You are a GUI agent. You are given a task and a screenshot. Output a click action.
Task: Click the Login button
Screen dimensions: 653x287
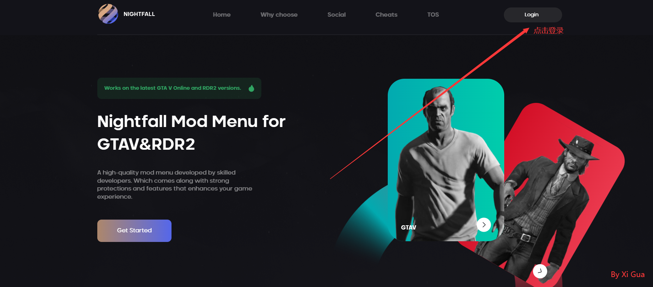click(x=533, y=15)
